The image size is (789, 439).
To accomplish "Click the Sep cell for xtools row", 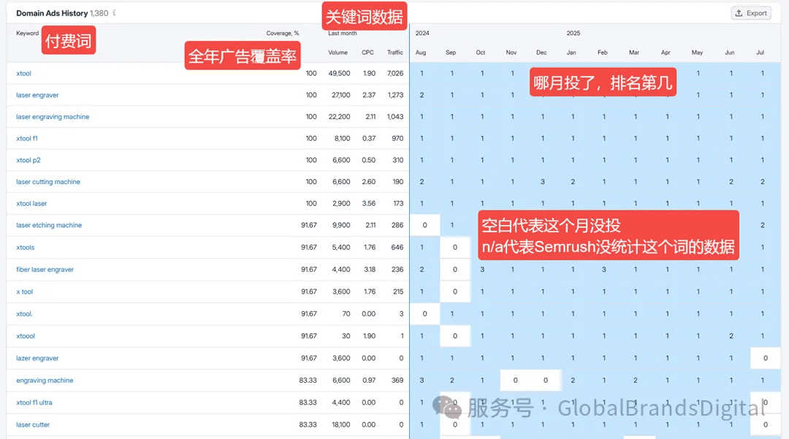I will [455, 248].
